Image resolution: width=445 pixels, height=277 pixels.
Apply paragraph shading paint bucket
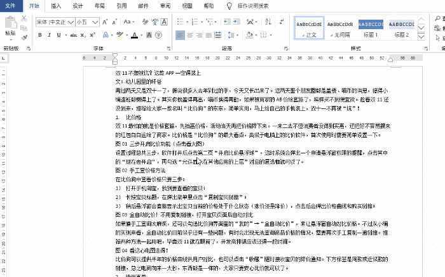pos(249,35)
